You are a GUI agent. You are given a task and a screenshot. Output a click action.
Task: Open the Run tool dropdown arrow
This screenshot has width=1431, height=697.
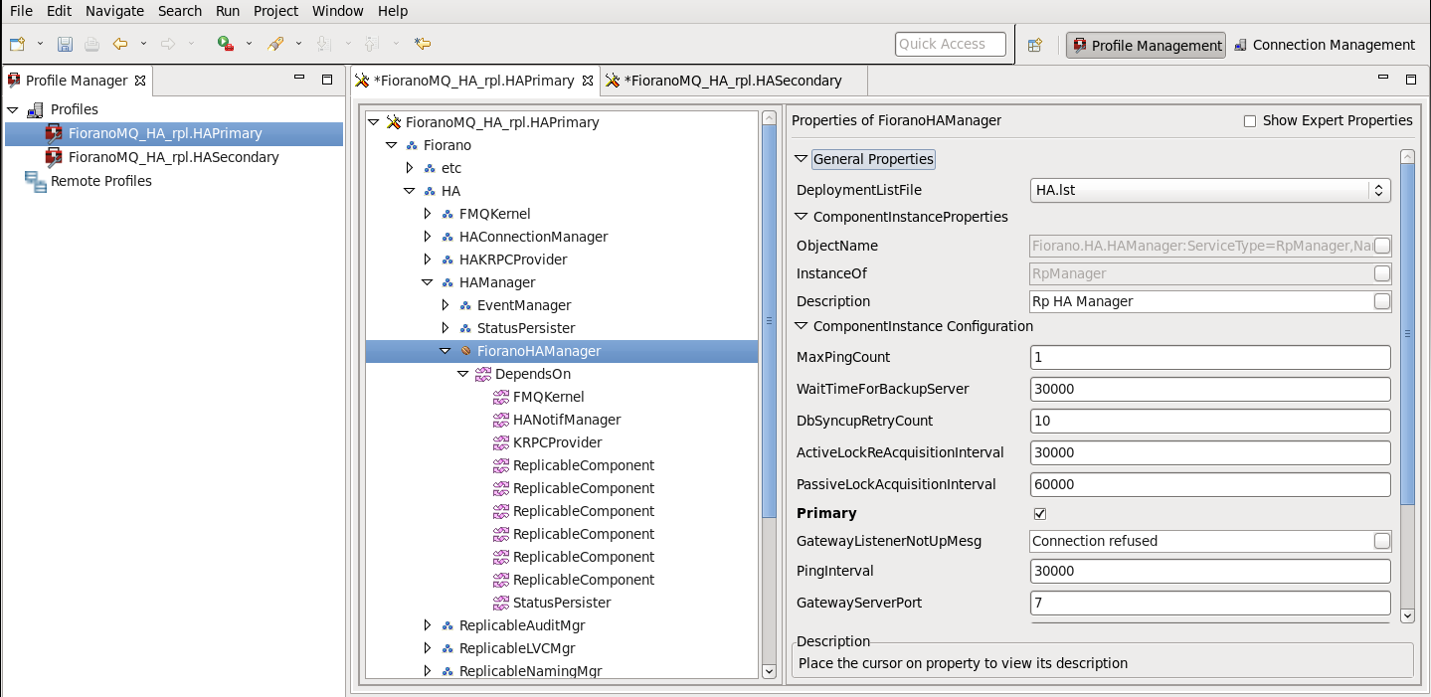pos(249,44)
